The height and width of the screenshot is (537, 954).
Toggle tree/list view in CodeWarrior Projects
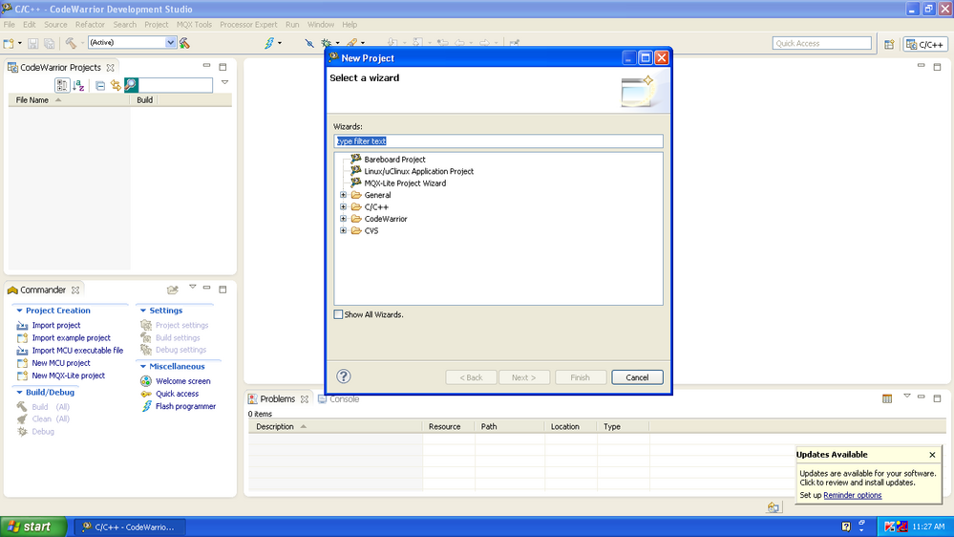point(61,85)
